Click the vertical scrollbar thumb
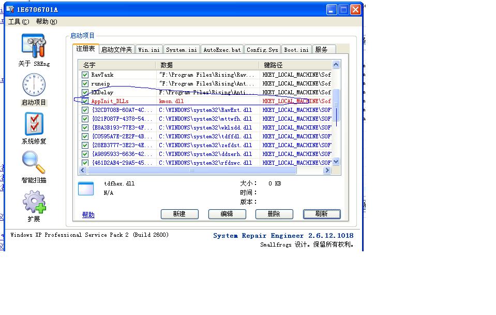The image size is (496, 315). [336, 105]
